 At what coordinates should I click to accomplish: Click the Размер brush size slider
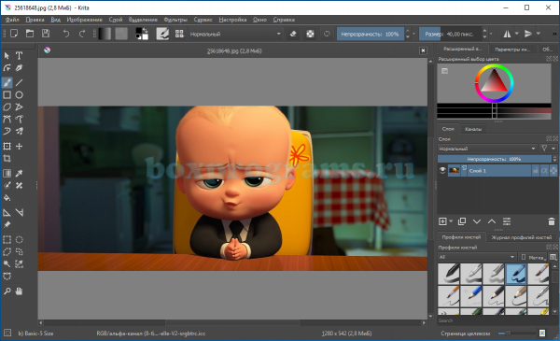pos(450,34)
